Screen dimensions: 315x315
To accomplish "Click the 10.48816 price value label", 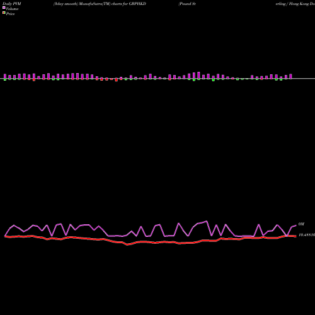I will coord(307,235).
